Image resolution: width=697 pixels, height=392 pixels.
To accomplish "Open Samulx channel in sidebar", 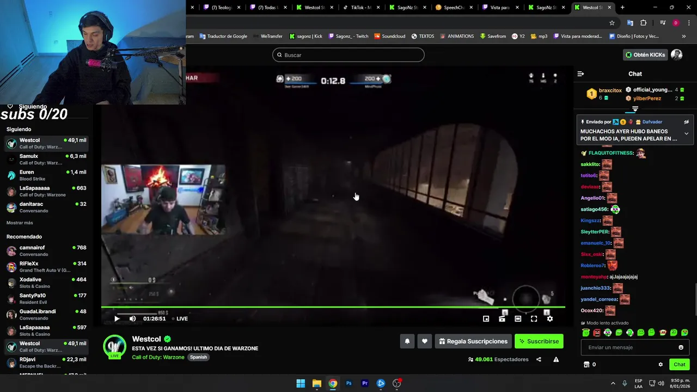I will click(x=46, y=159).
